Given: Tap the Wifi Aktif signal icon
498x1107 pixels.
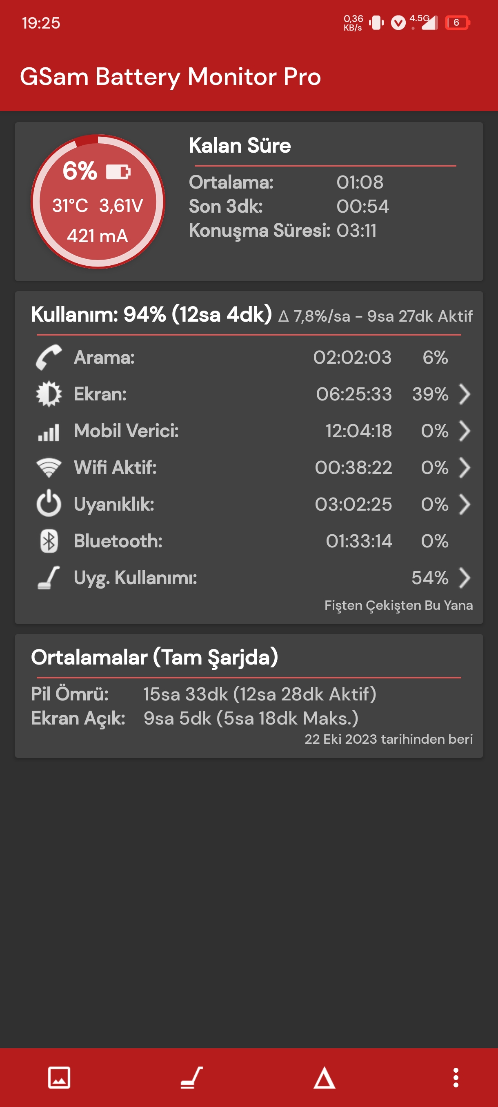Looking at the screenshot, I should pos(49,467).
